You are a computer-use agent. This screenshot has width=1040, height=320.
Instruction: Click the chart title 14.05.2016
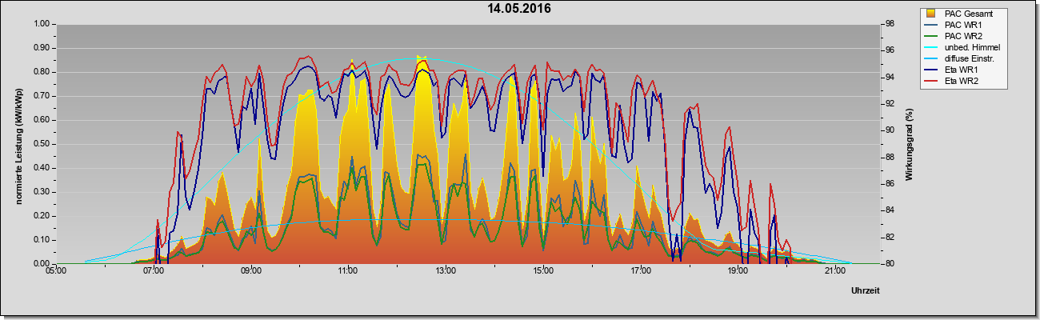pyautogui.click(x=519, y=9)
